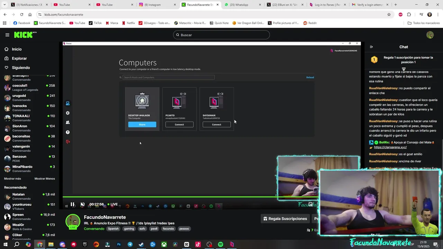
Task: Click Regala Suscripciones button
Action: (x=285, y=219)
